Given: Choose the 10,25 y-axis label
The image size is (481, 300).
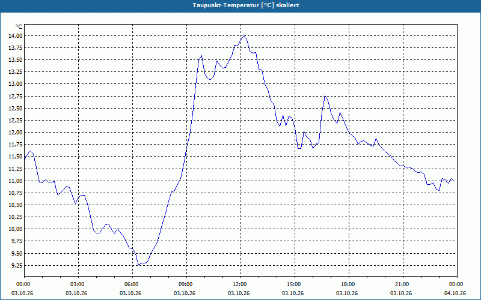Looking at the screenshot, I should (x=16, y=217).
